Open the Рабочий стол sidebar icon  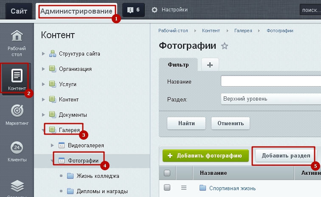17,43
